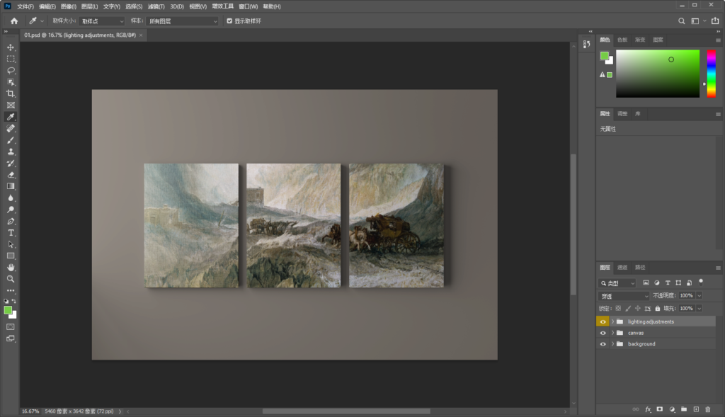The image size is (725, 417).
Task: Expand the lighting adjustments group
Action: pyautogui.click(x=612, y=321)
